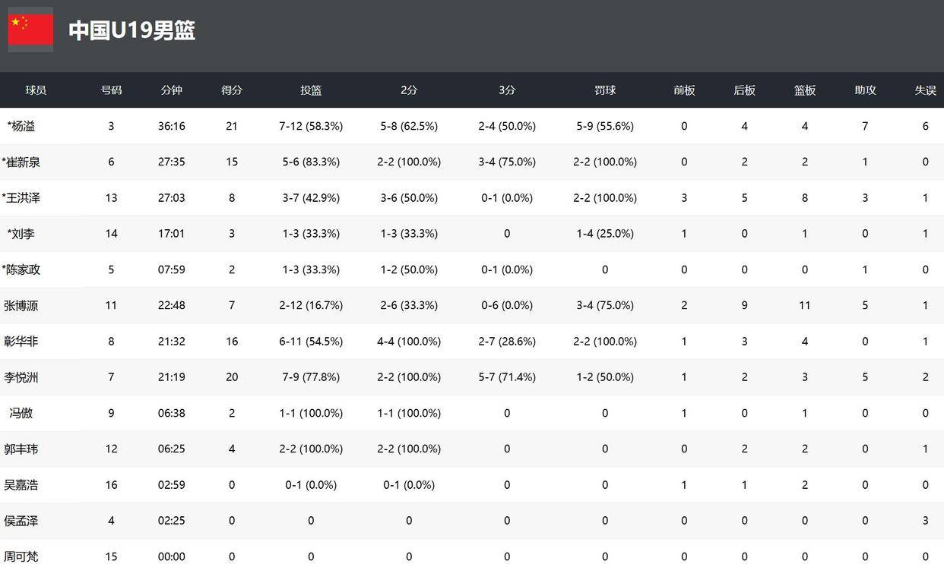Click the 中国U19男篮 team title

131,30
